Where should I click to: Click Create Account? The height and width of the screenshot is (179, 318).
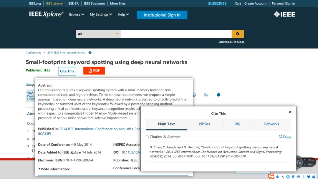click(x=255, y=4)
